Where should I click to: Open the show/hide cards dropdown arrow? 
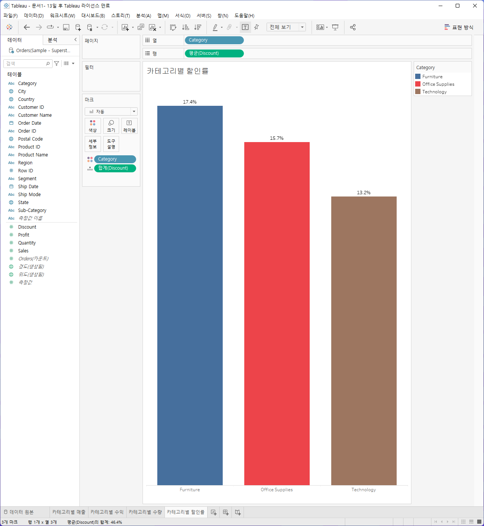point(327,27)
